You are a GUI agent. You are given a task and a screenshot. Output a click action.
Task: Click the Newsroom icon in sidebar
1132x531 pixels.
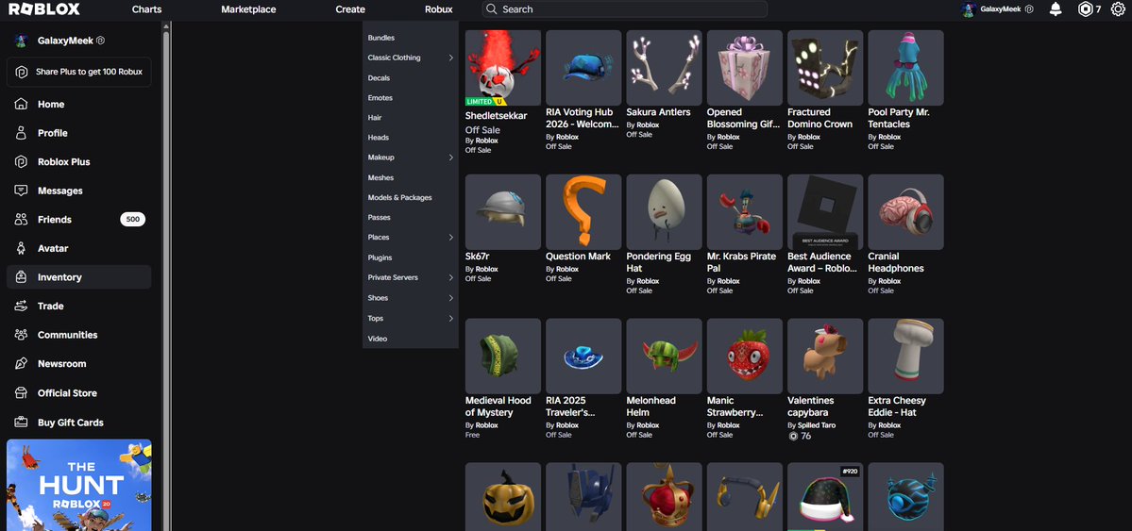[x=21, y=364]
